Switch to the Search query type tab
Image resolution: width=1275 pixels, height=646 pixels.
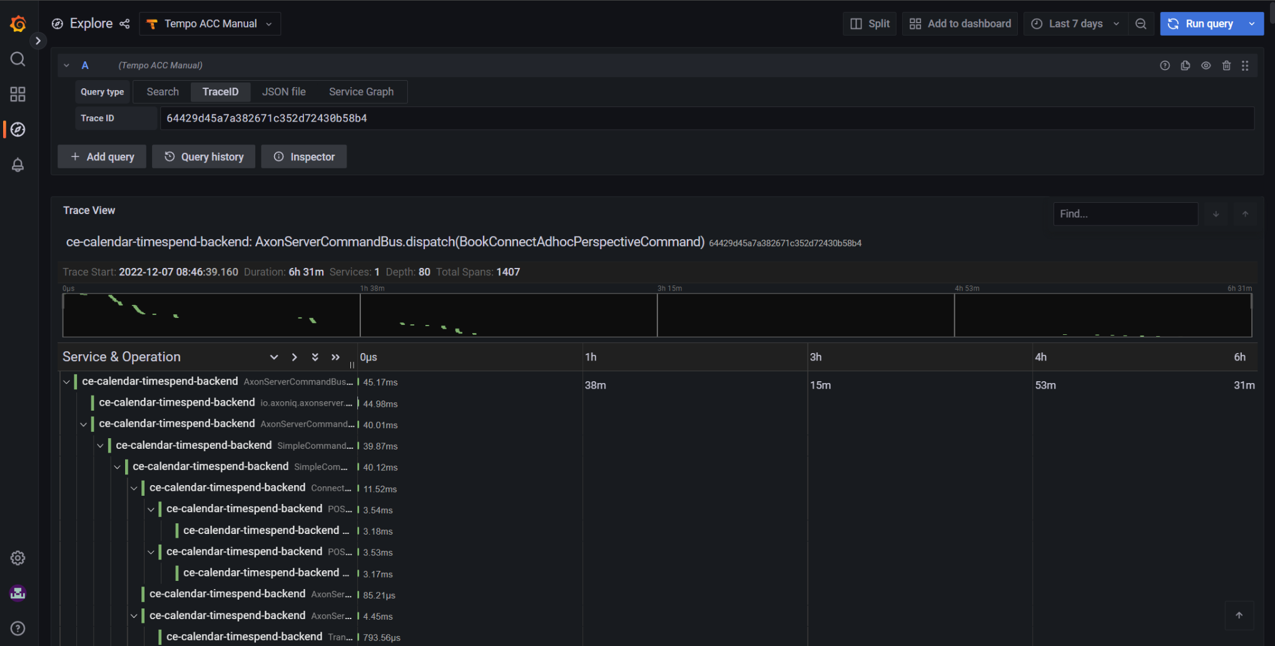click(163, 92)
